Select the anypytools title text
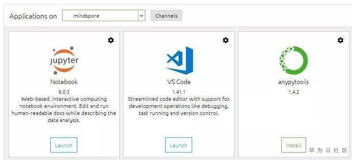Screen dimensions: 352x160 (x=293, y=82)
